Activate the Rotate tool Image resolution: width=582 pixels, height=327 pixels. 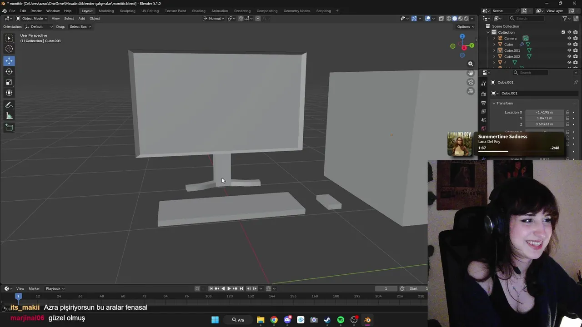[x=9, y=71]
